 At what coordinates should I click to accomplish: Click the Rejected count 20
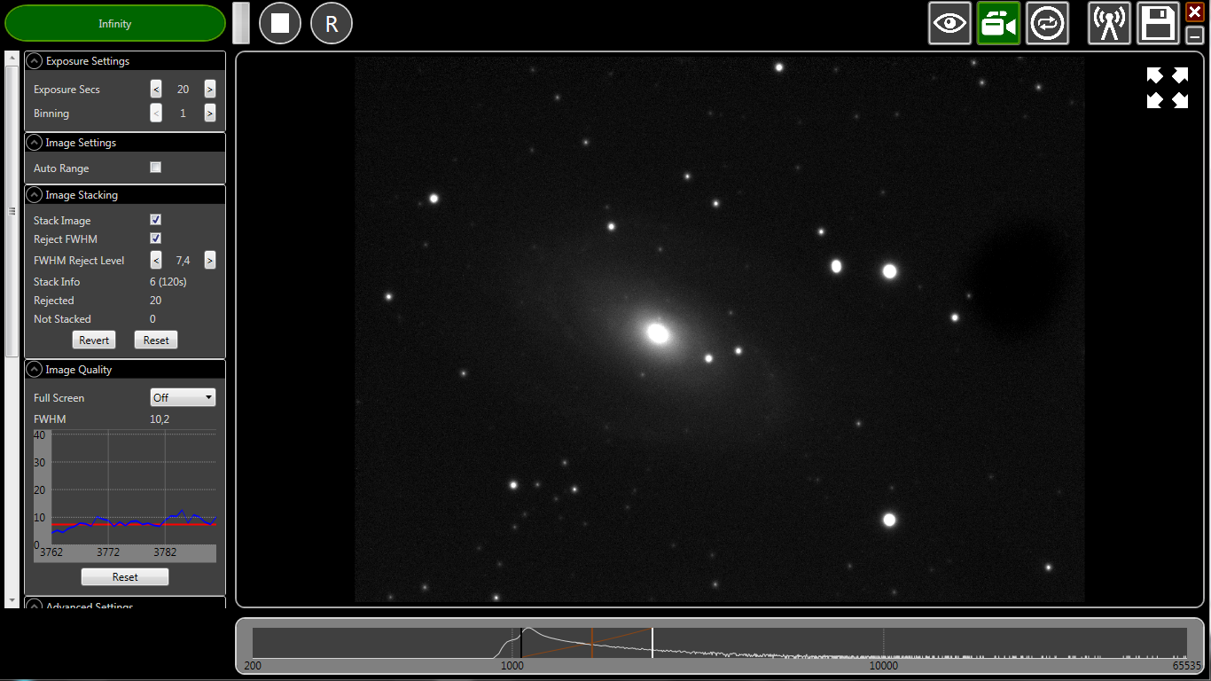[156, 301]
